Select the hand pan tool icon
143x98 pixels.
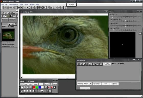(45, 8)
